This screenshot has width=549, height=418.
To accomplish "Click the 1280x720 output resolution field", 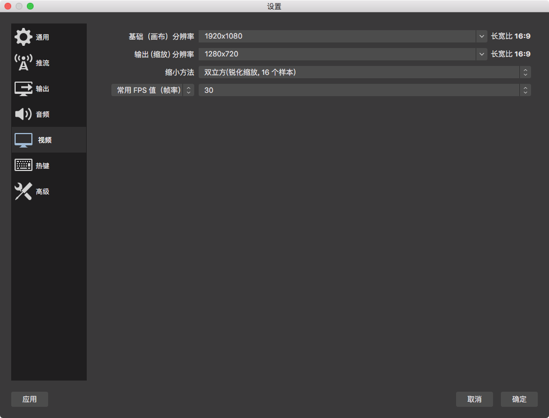I will click(336, 54).
